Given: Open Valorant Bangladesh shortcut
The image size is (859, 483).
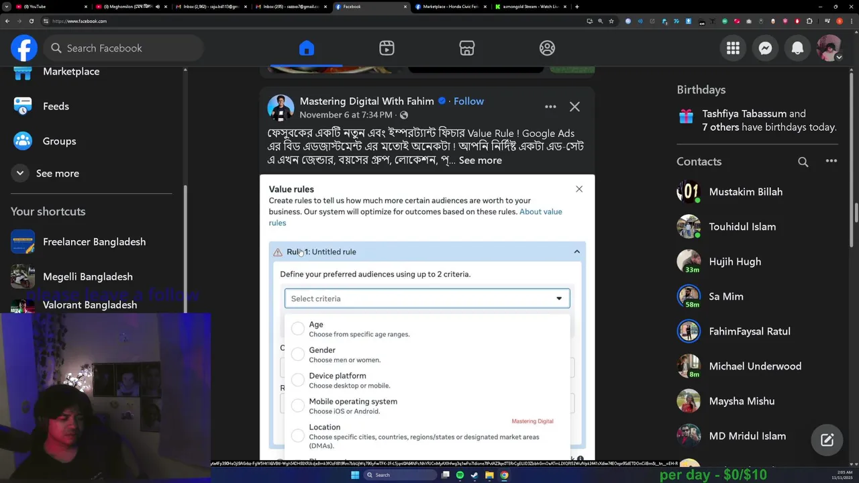Looking at the screenshot, I should [x=90, y=305].
